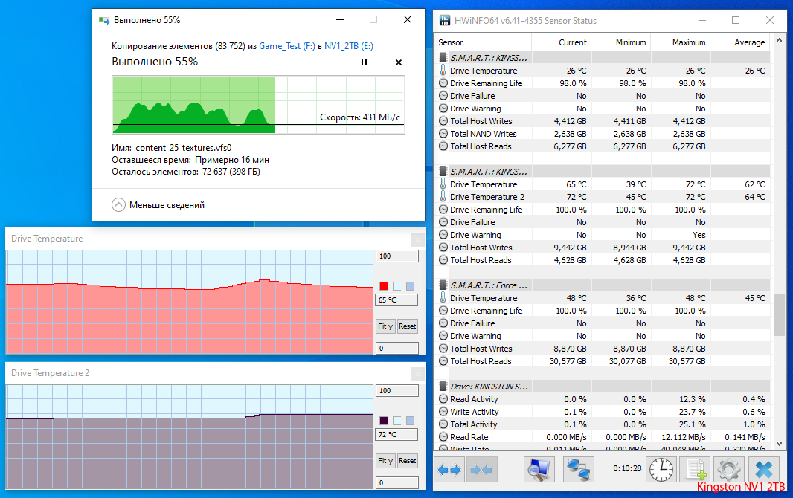Viewport: 793px width, 498px height.
Task: Click the sensor list scrollbar thumb
Action: point(780,314)
